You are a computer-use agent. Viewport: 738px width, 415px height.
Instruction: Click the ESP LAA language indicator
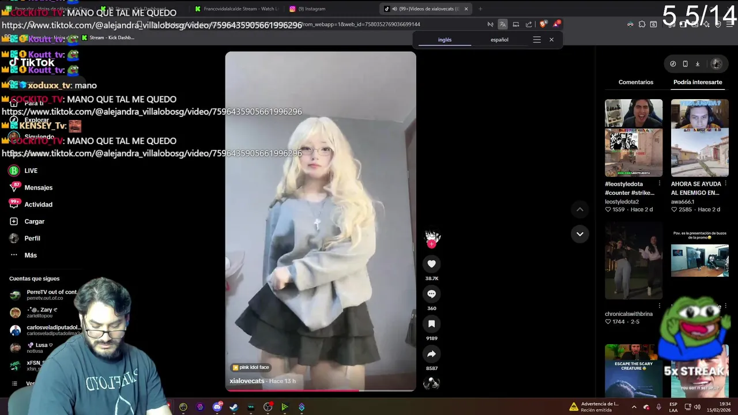pyautogui.click(x=673, y=407)
